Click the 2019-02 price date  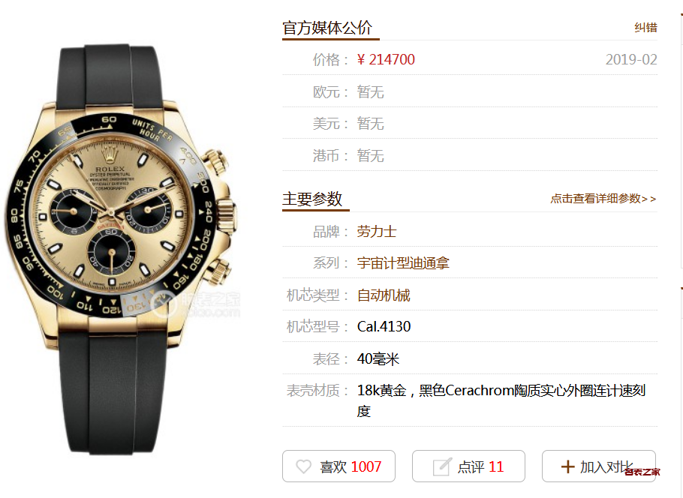631,60
